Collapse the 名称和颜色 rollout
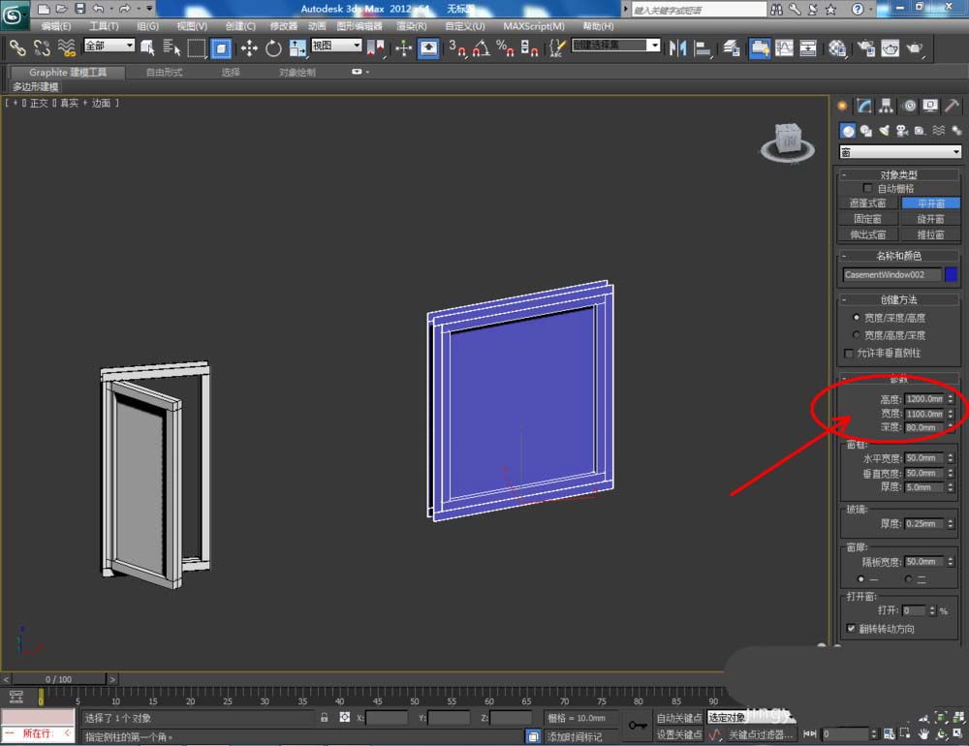 click(x=898, y=255)
